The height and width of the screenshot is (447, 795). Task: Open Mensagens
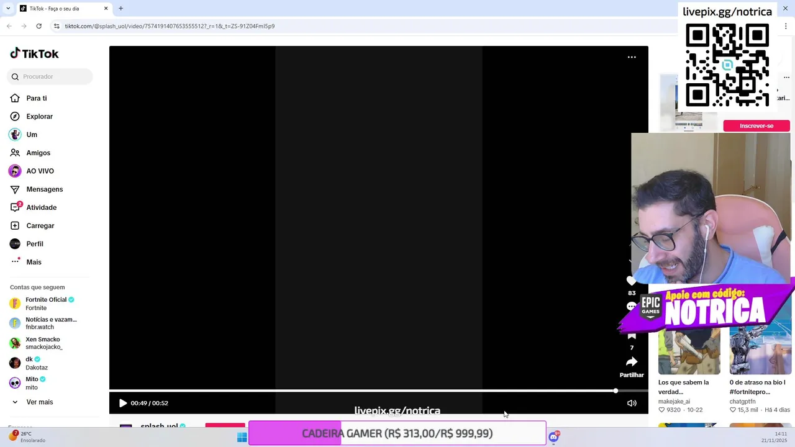coord(37,189)
